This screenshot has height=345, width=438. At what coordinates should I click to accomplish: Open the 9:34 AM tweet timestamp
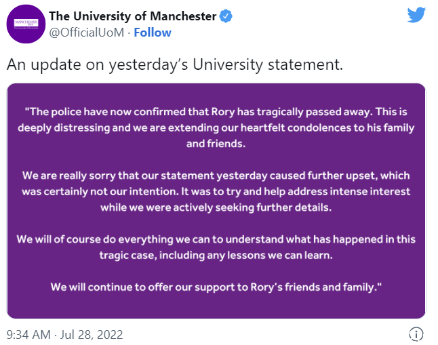[28, 335]
